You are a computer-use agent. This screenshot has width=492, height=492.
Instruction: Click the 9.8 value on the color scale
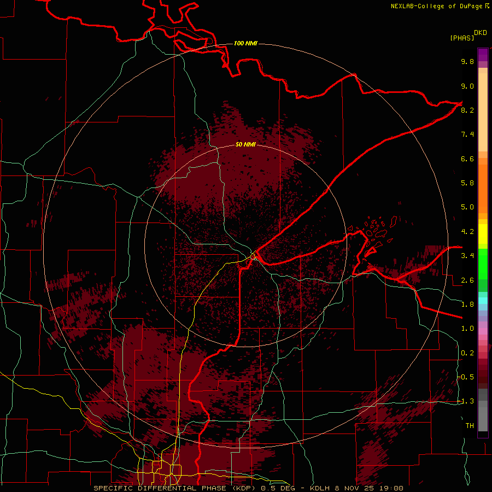point(467,61)
